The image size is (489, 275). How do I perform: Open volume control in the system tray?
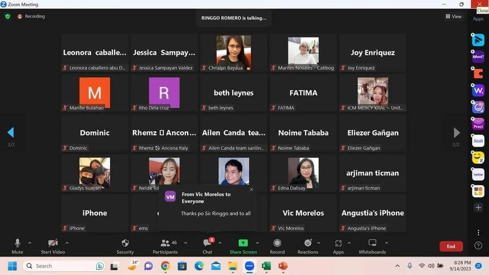pyautogui.click(x=431, y=266)
